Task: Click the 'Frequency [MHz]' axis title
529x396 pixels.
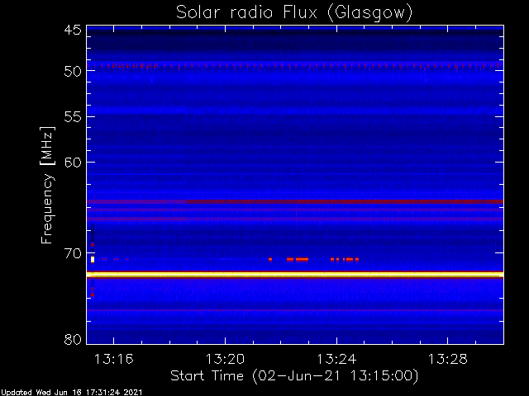Action: pos(47,185)
